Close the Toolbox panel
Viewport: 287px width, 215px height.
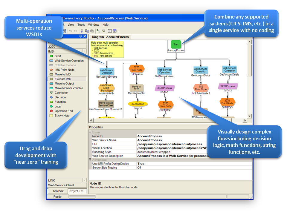(85, 36)
